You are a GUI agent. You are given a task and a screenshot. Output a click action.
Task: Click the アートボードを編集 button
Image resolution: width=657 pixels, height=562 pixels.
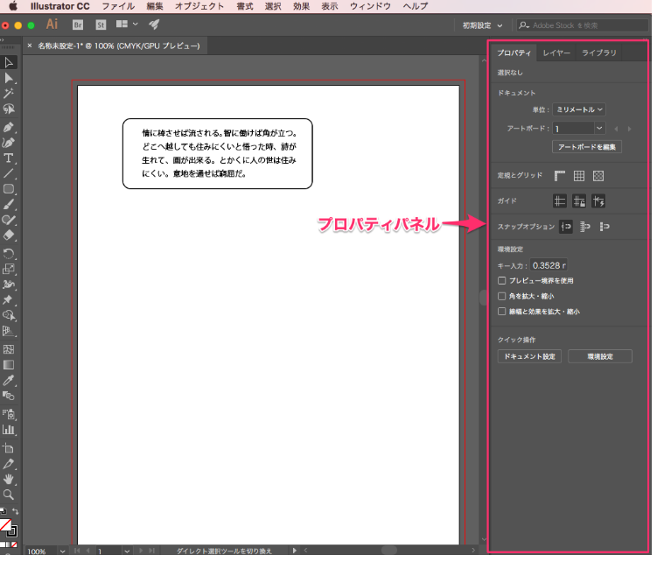(587, 146)
